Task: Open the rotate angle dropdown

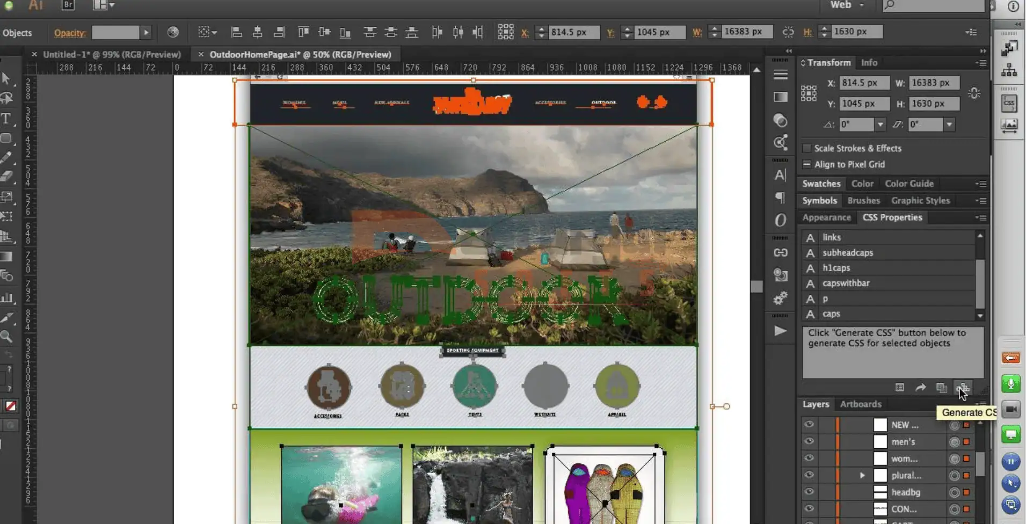Action: [880, 125]
